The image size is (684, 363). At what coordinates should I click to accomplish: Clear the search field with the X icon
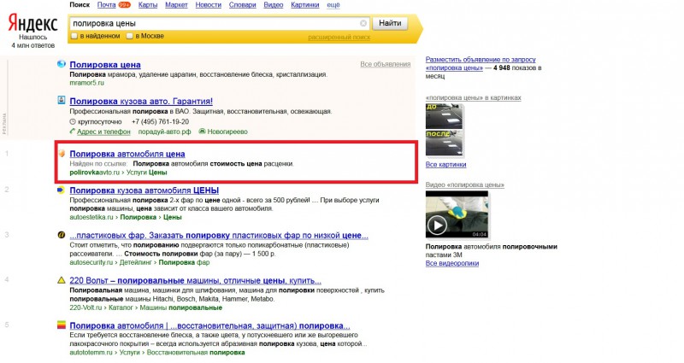[x=363, y=23]
